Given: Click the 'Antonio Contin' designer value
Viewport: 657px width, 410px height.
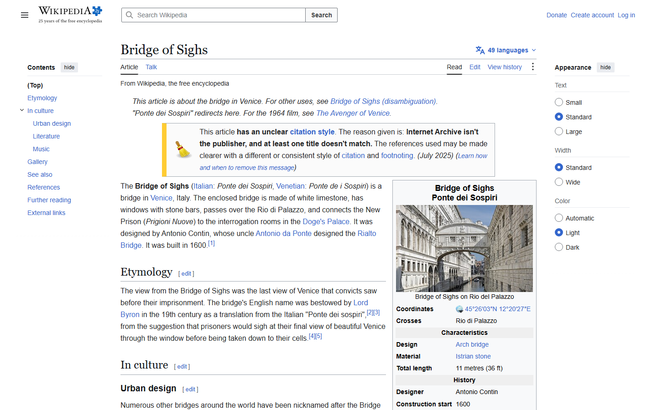Looking at the screenshot, I should click(x=477, y=392).
